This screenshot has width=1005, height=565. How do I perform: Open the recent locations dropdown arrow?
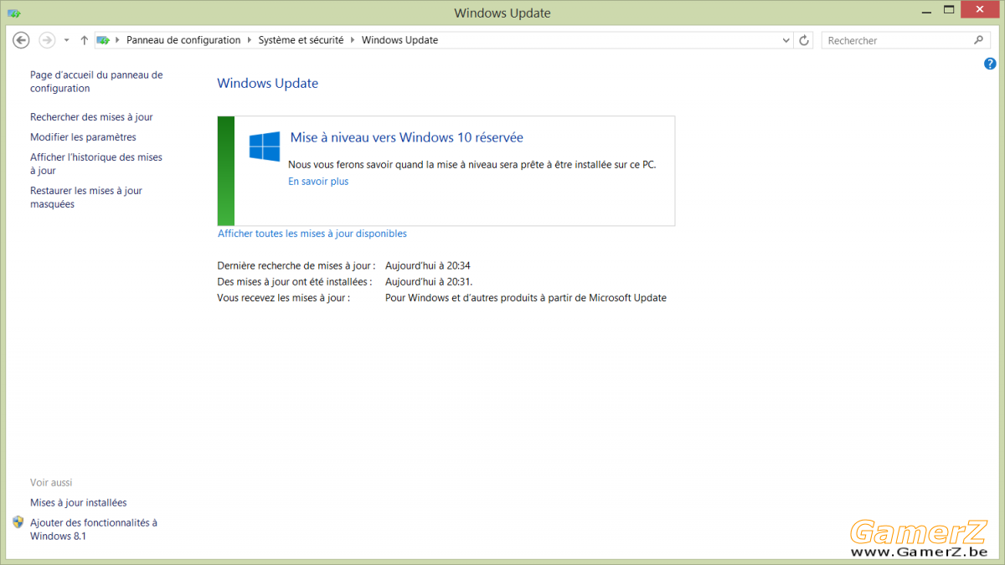67,40
